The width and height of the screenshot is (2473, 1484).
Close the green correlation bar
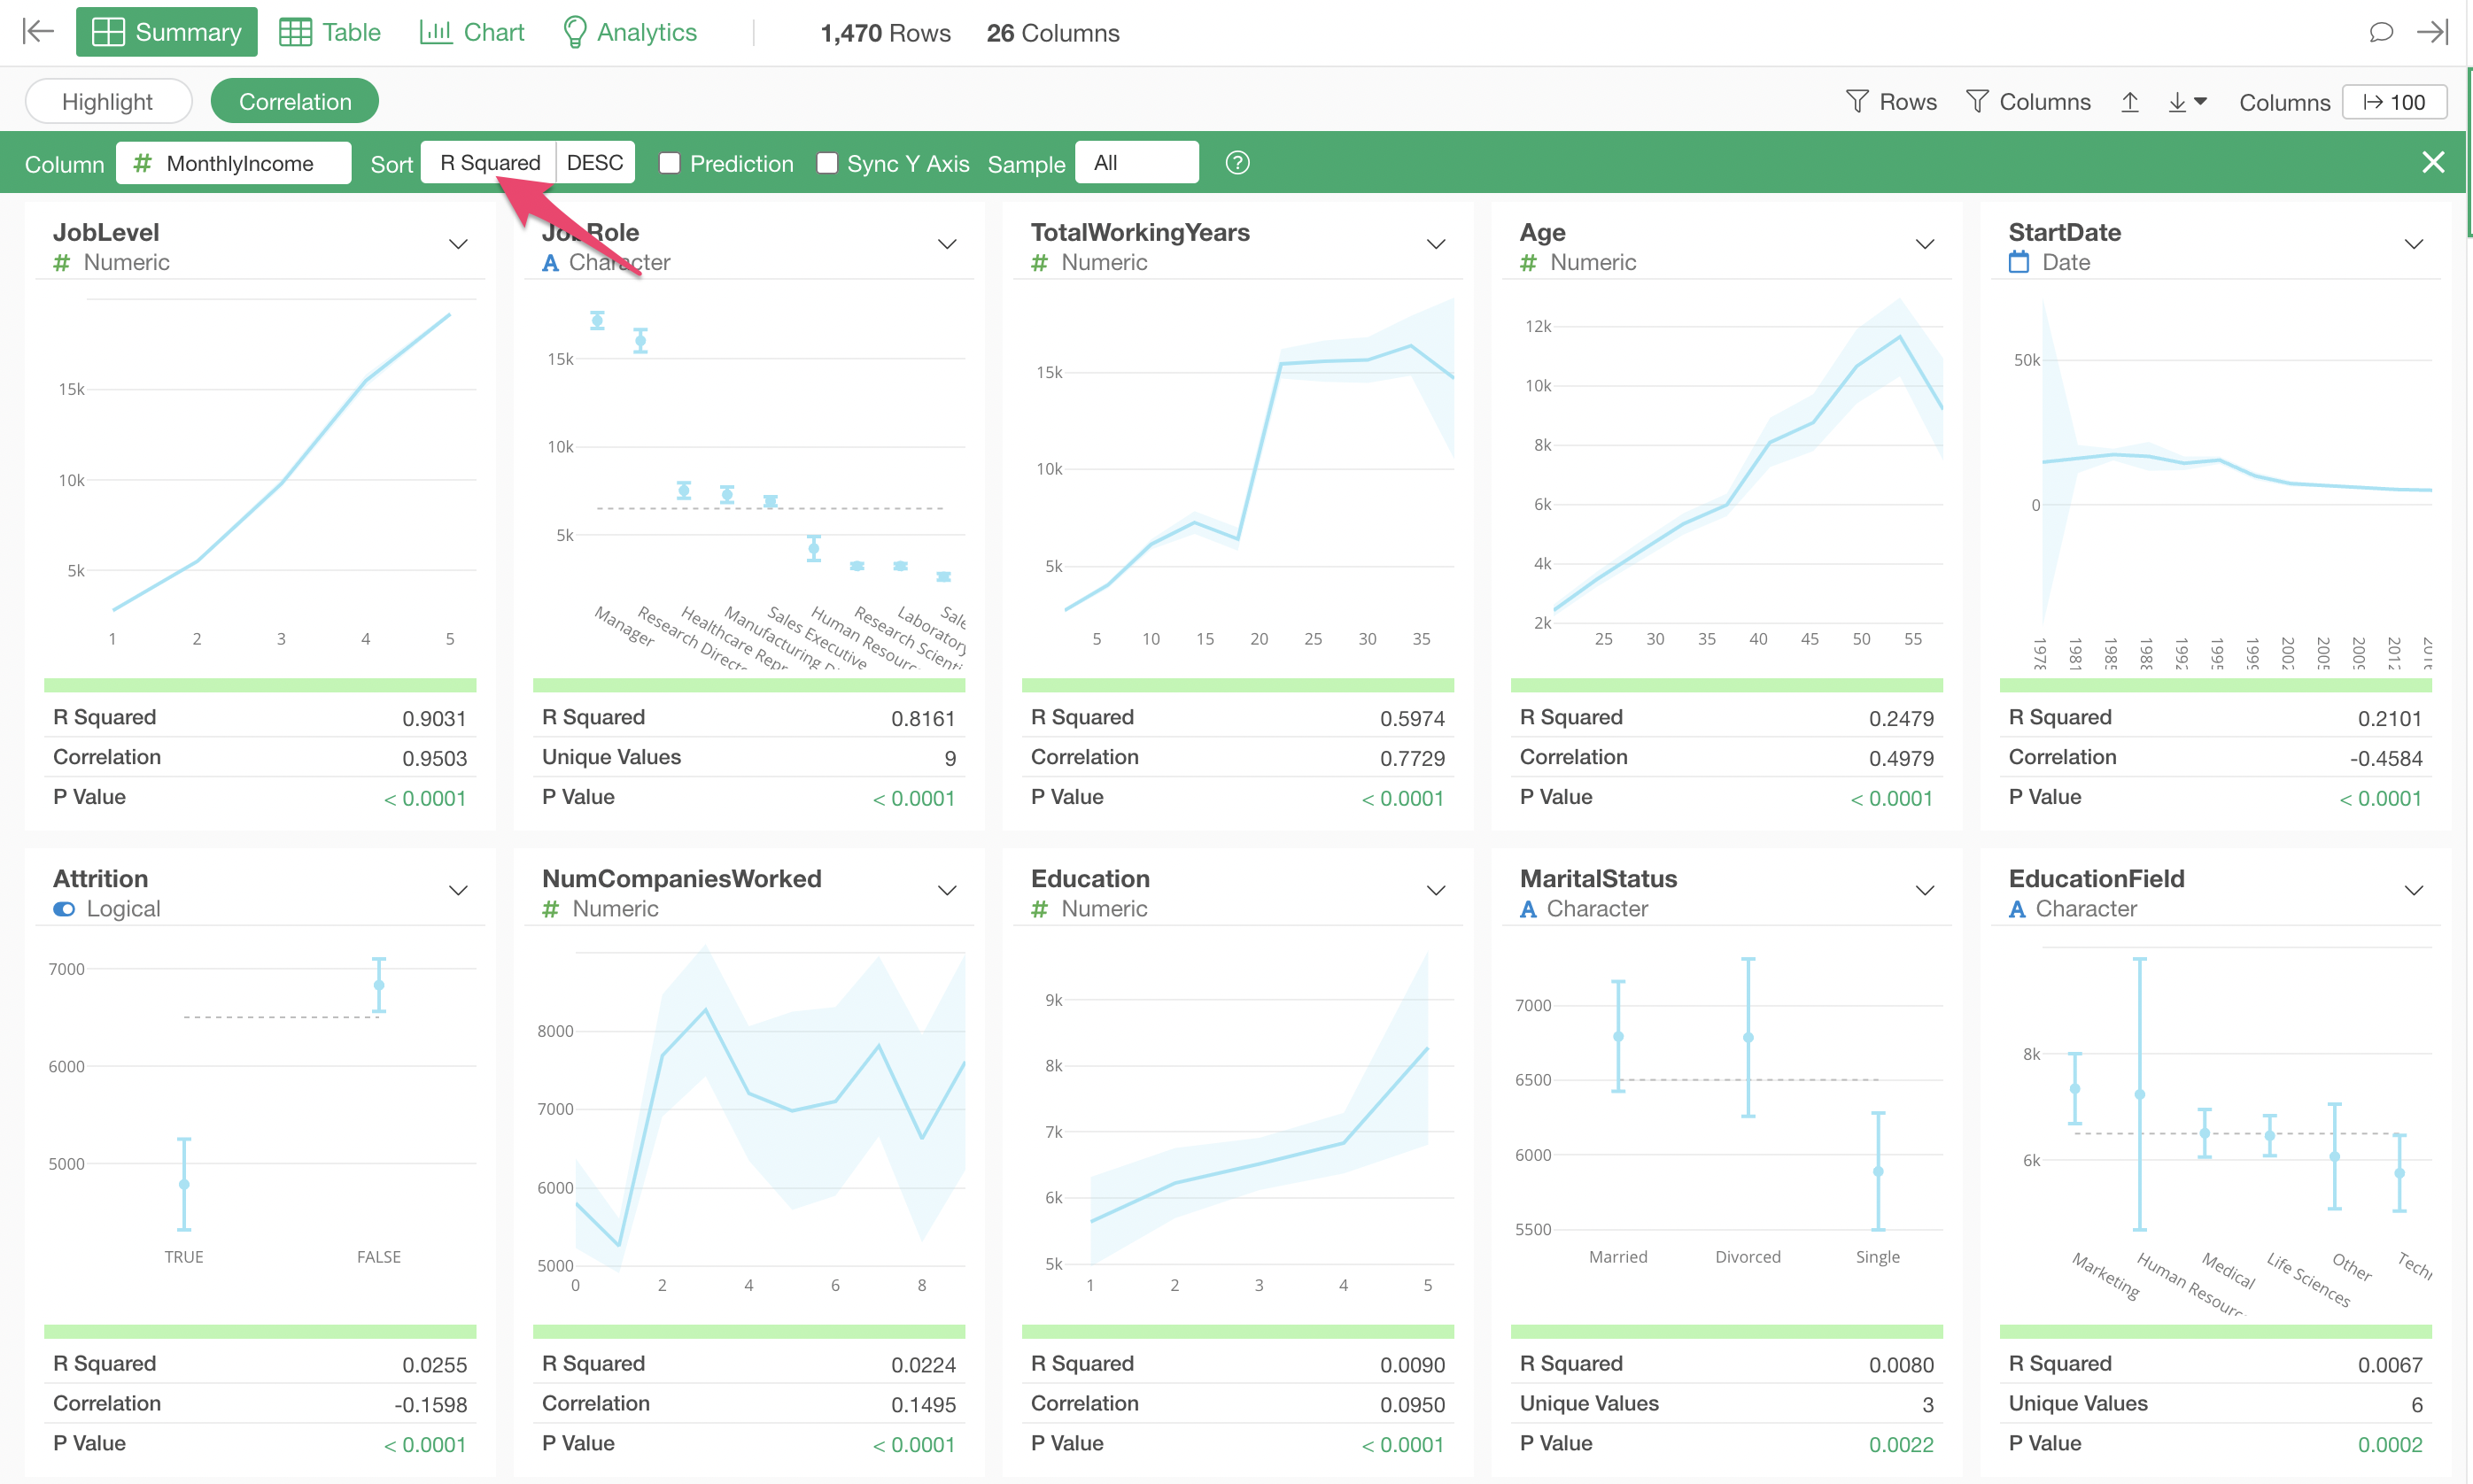pos(2433,163)
